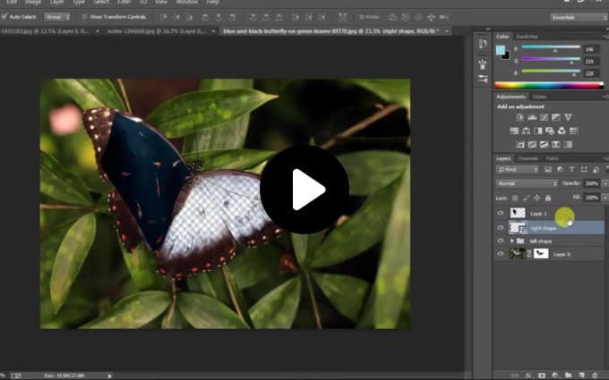Switch to the Channels tab
Screen dimensions: 609x380
[528, 158]
